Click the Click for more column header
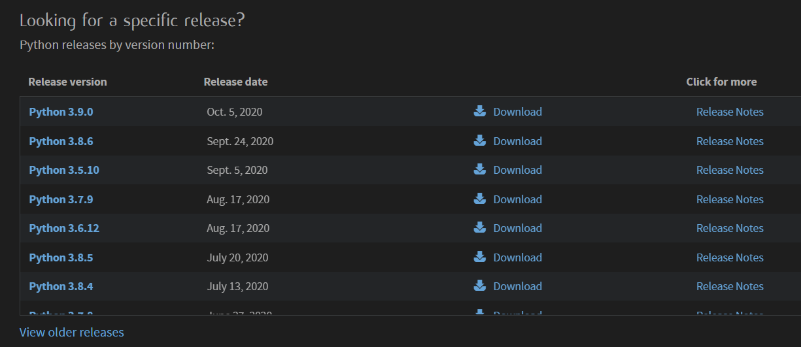Image resolution: width=801 pixels, height=347 pixels. point(721,82)
